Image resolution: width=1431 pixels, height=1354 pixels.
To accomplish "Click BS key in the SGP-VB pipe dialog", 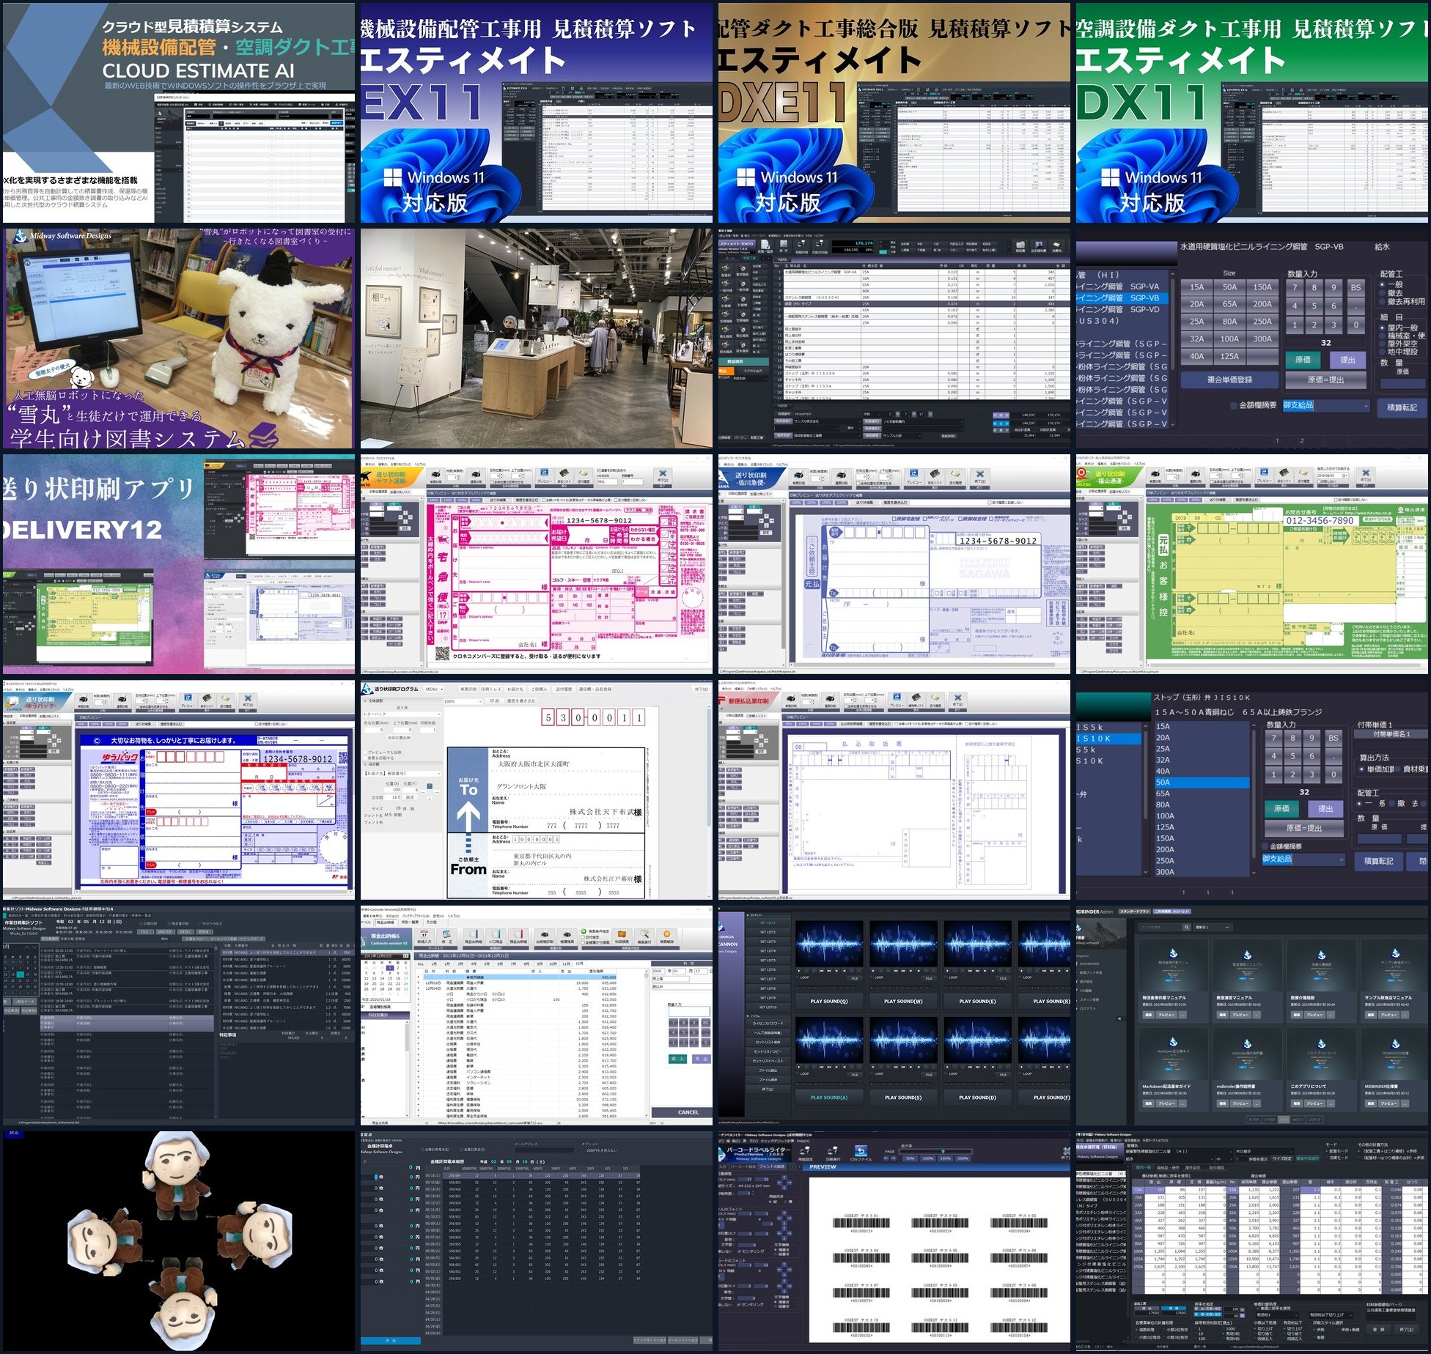I will (1355, 287).
